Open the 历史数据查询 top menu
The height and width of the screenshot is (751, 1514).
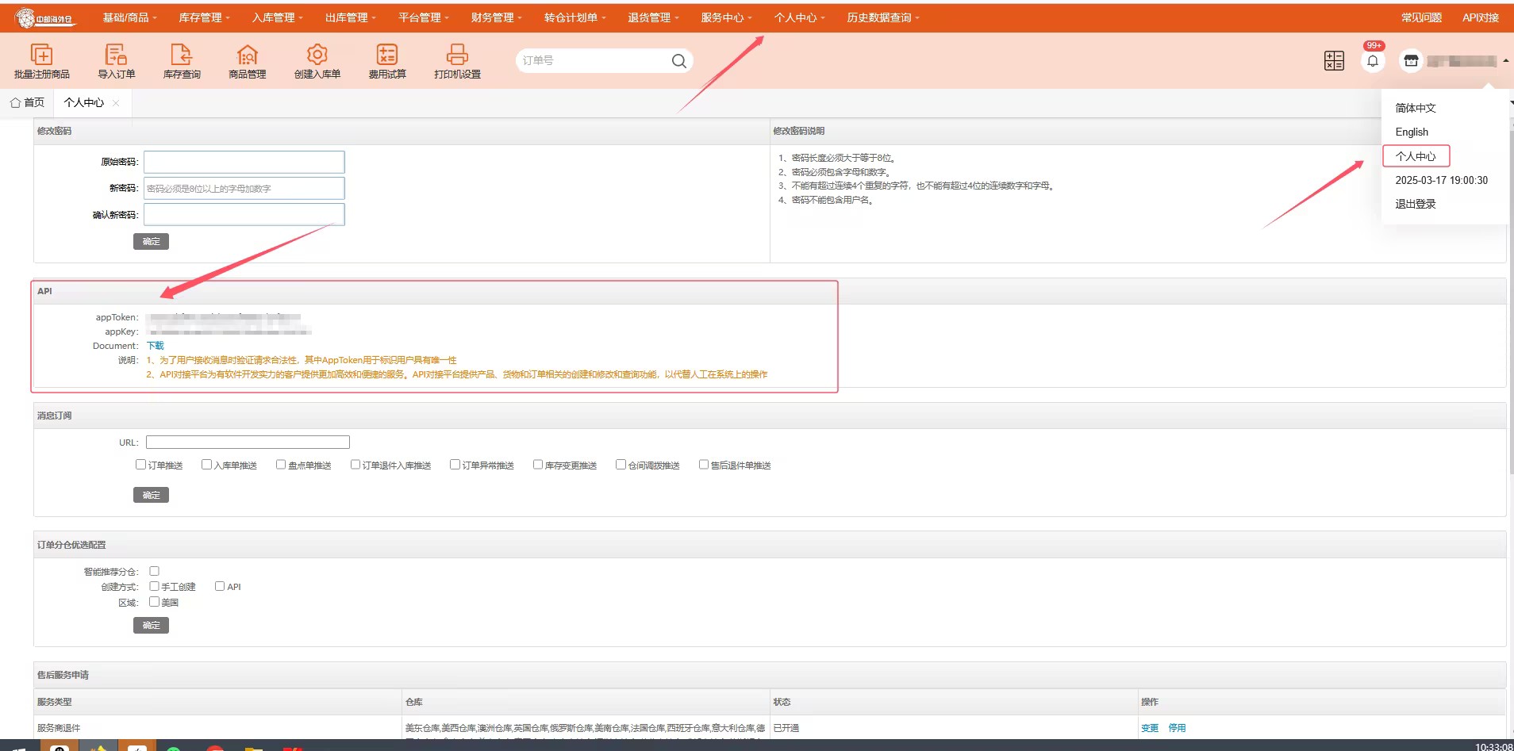883,17
